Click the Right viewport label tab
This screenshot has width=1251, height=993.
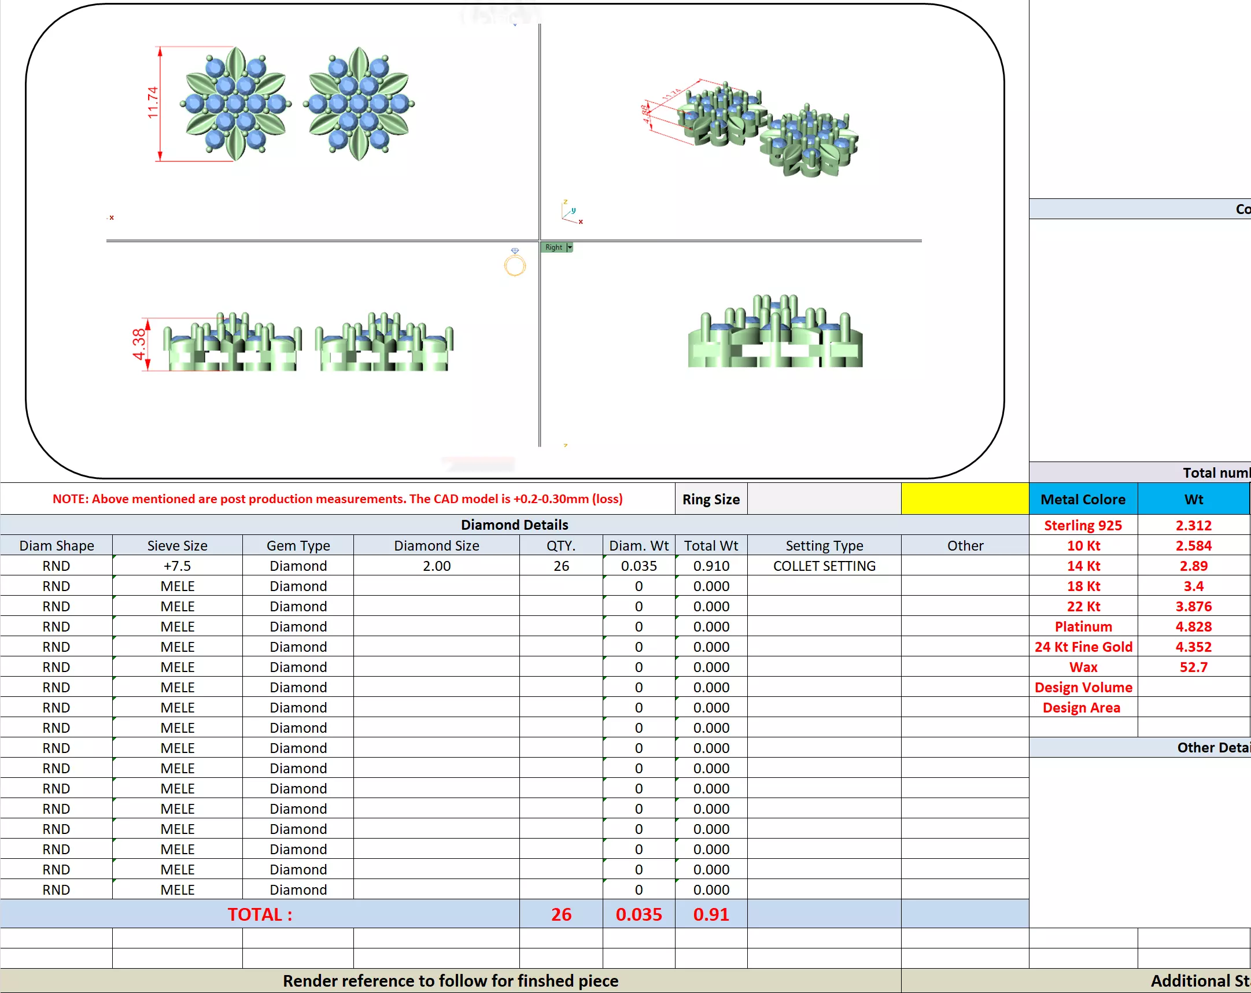553,247
